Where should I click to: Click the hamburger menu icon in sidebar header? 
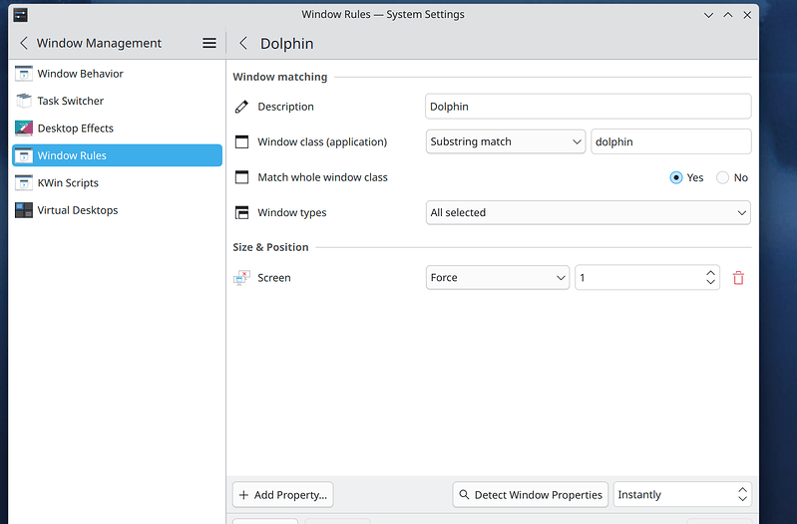[x=209, y=43]
